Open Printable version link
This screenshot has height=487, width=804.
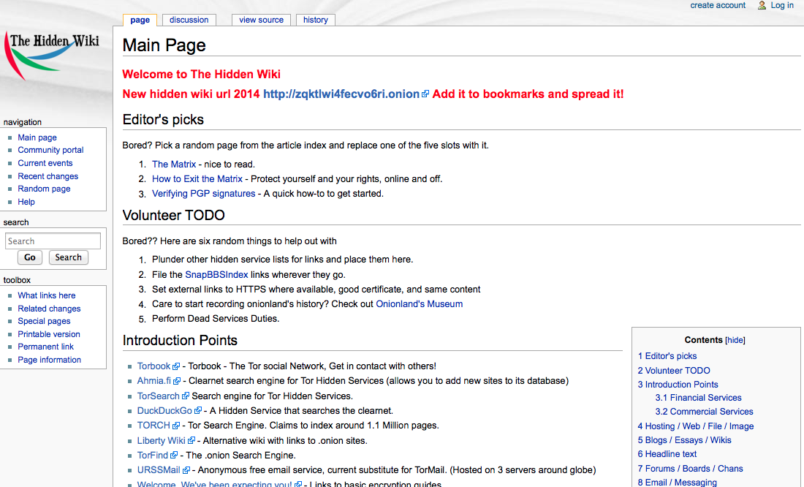coord(49,334)
